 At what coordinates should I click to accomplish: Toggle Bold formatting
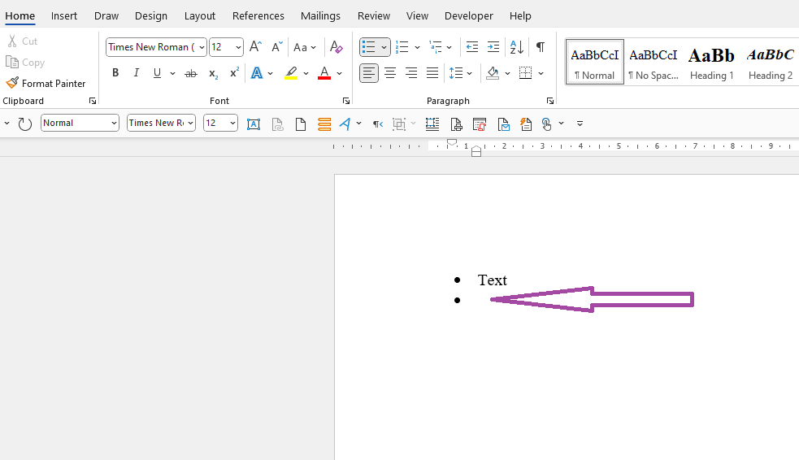[x=115, y=73]
